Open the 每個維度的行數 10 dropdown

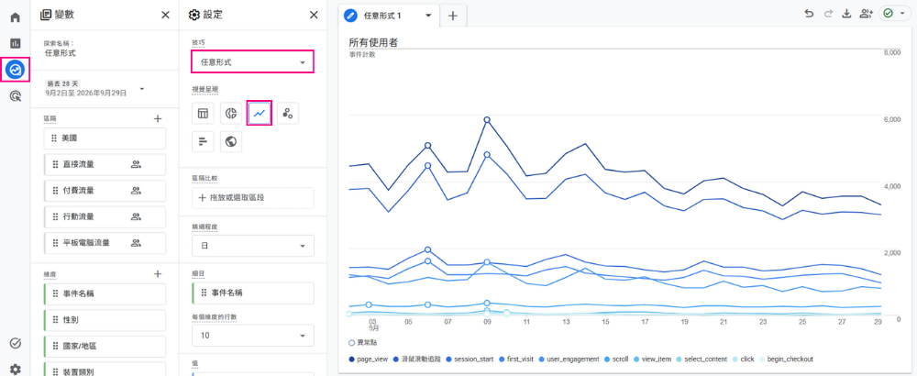click(253, 336)
